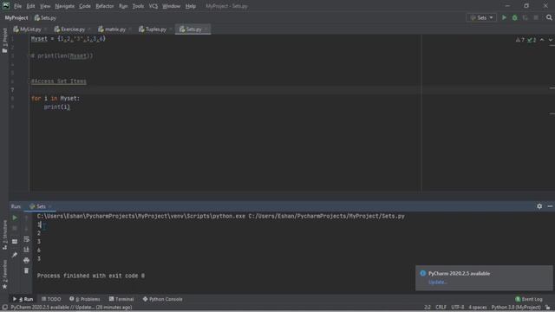Switch to the matrix.py editor tab
555x312 pixels.
pyautogui.click(x=114, y=29)
